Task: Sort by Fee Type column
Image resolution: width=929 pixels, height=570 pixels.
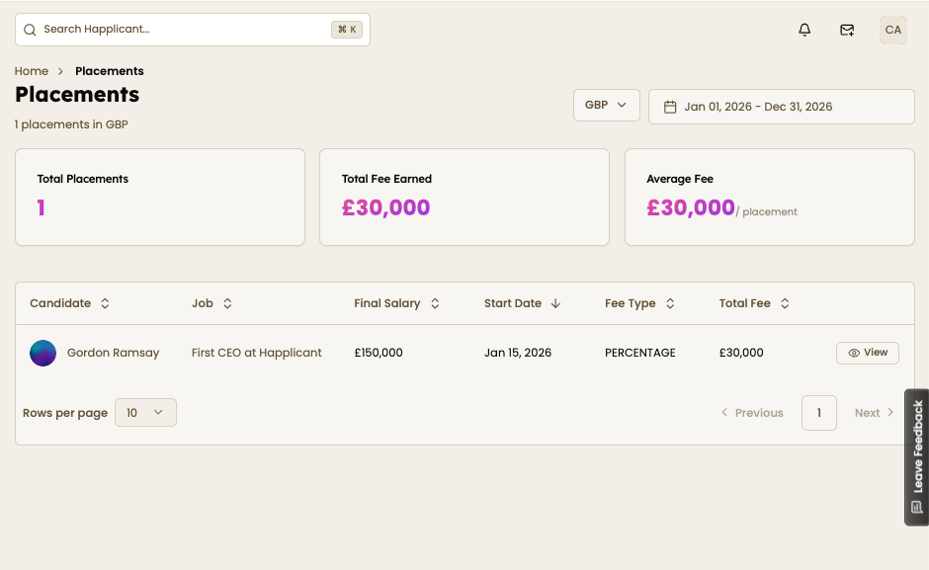Action: click(670, 303)
